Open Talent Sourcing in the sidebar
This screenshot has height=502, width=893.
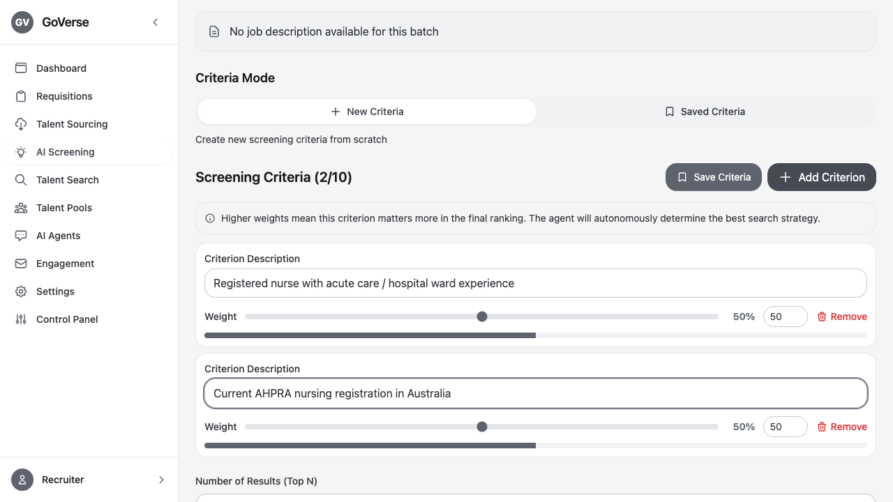(89, 124)
